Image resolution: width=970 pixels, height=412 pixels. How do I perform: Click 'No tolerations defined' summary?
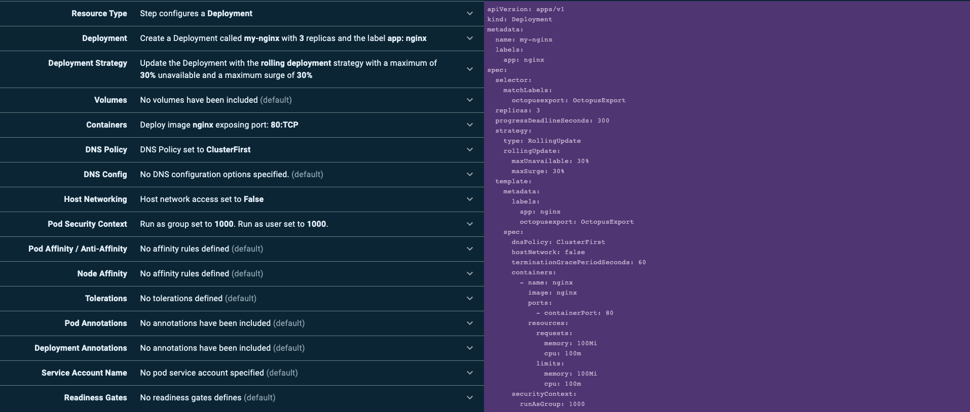tap(198, 299)
